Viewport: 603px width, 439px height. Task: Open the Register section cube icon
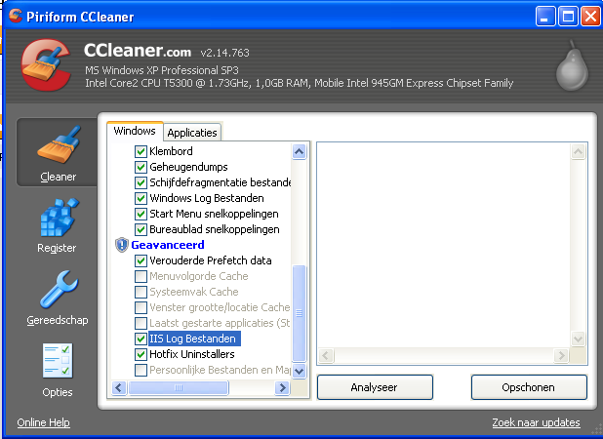[59, 218]
